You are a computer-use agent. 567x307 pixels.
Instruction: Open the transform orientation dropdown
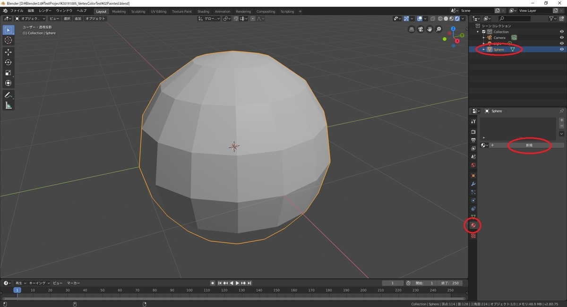209,18
